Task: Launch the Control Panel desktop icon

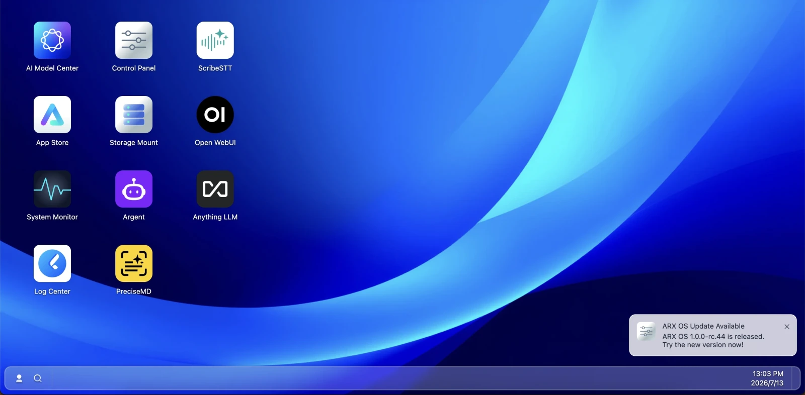Action: pos(134,40)
